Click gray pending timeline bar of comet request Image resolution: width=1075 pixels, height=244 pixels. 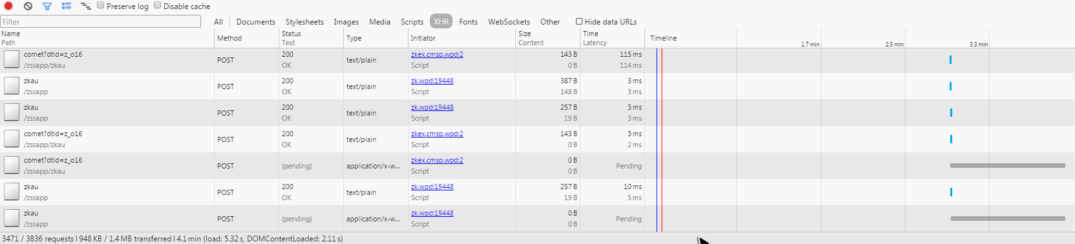coord(1008,165)
